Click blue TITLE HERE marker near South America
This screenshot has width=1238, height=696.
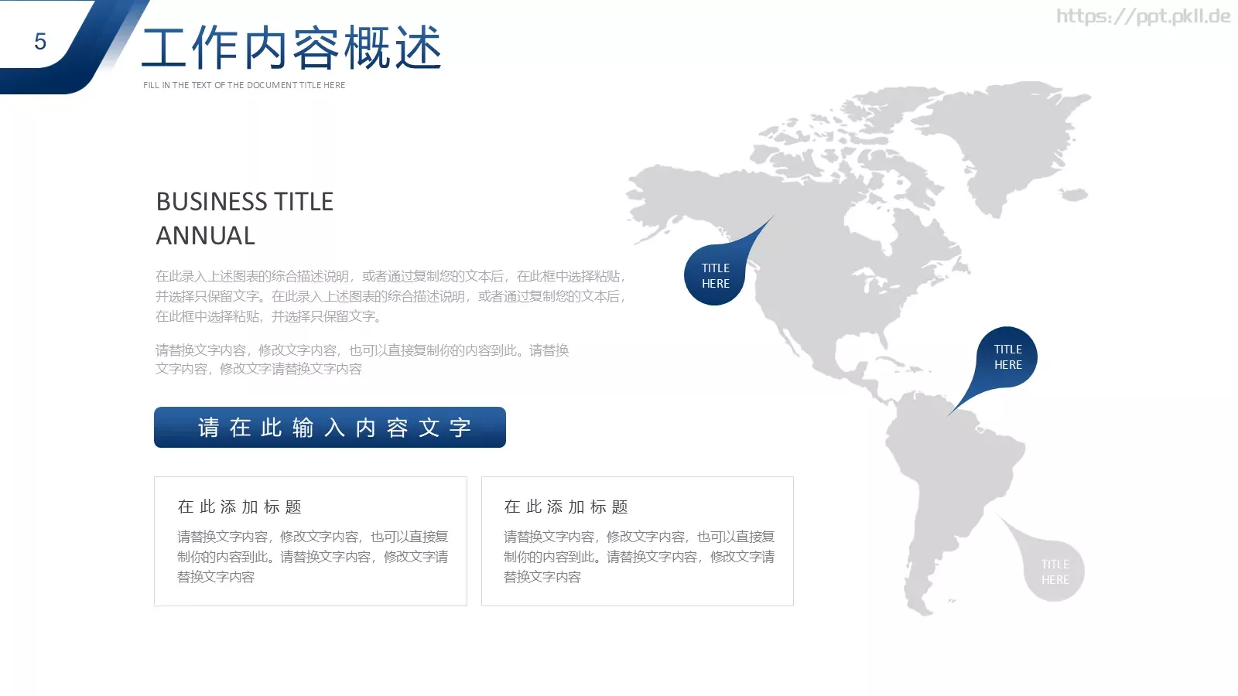1007,357
